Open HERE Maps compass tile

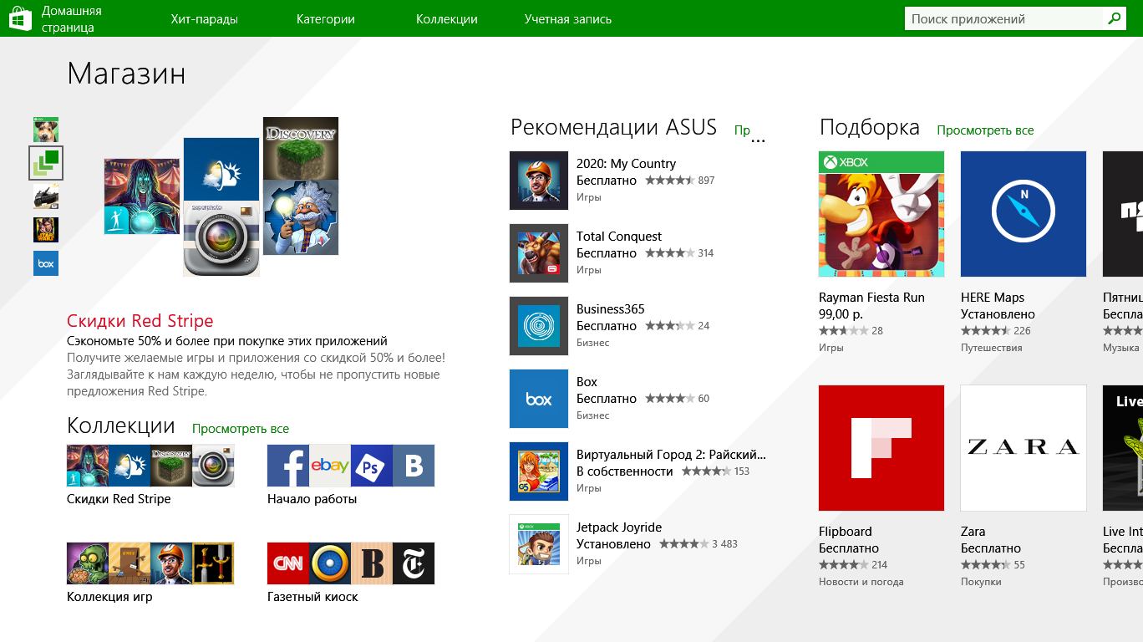tap(1024, 214)
